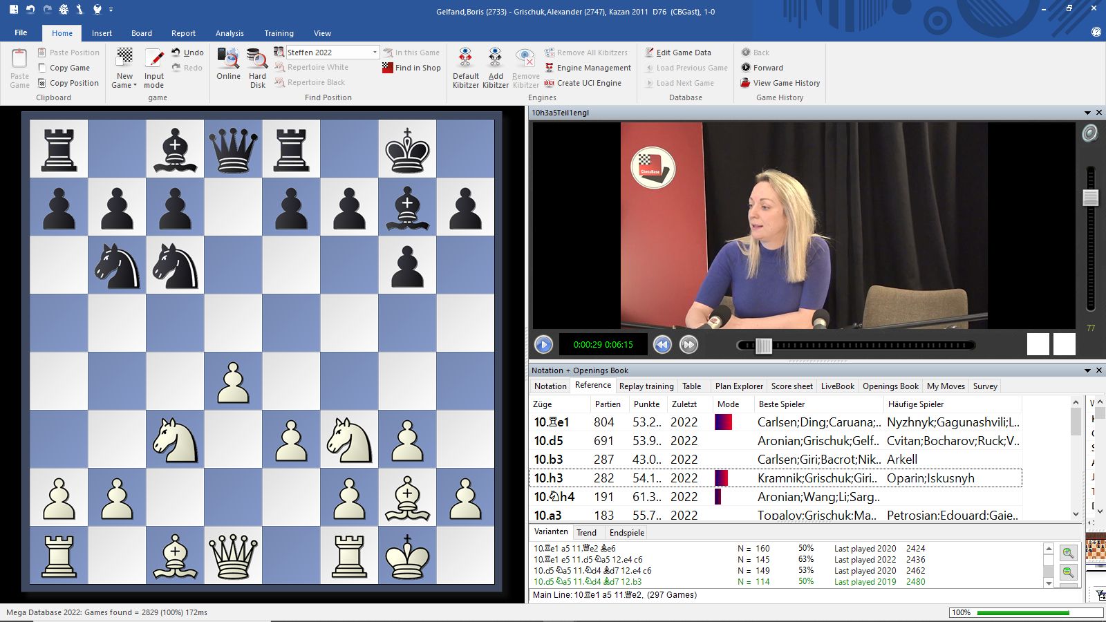
Task: Click the New Game chessboard icon
Action: point(124,58)
